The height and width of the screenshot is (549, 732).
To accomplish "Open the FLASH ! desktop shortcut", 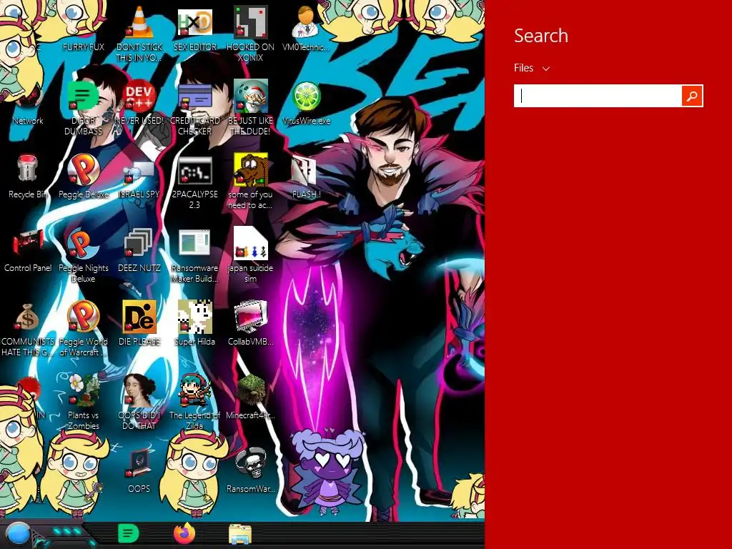I will (x=304, y=170).
